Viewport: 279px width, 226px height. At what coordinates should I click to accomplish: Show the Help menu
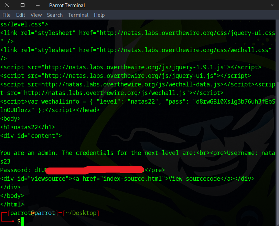(x=99, y=15)
